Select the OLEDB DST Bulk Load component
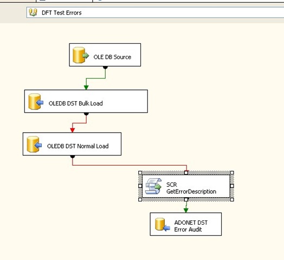 [86, 101]
